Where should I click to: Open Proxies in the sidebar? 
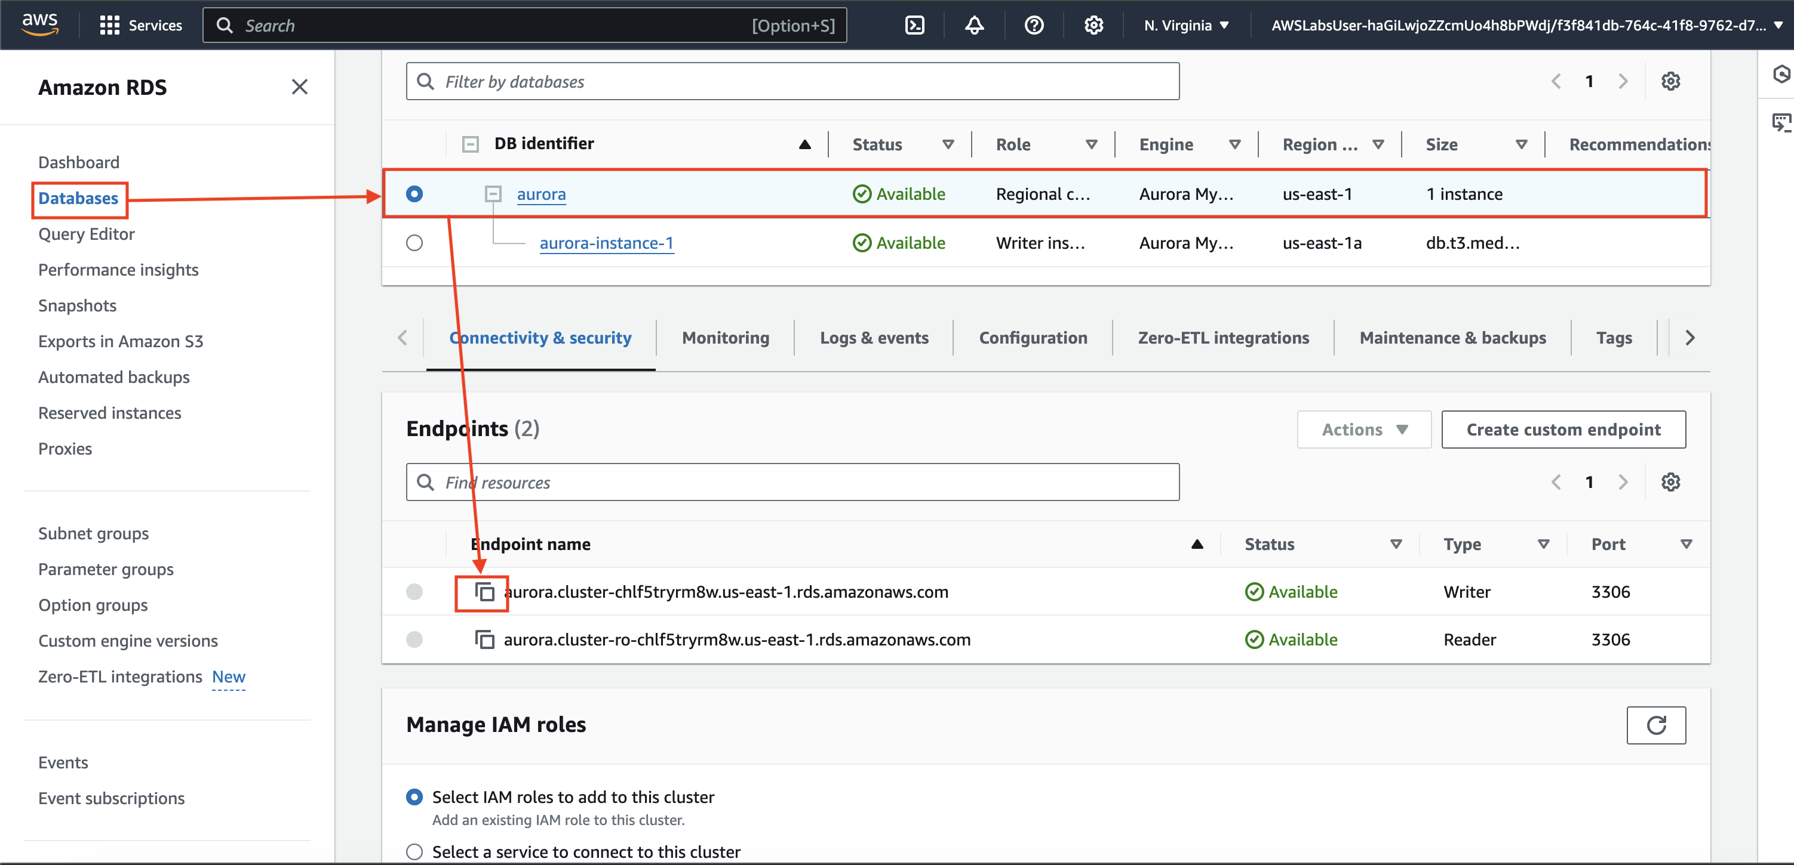[64, 449]
